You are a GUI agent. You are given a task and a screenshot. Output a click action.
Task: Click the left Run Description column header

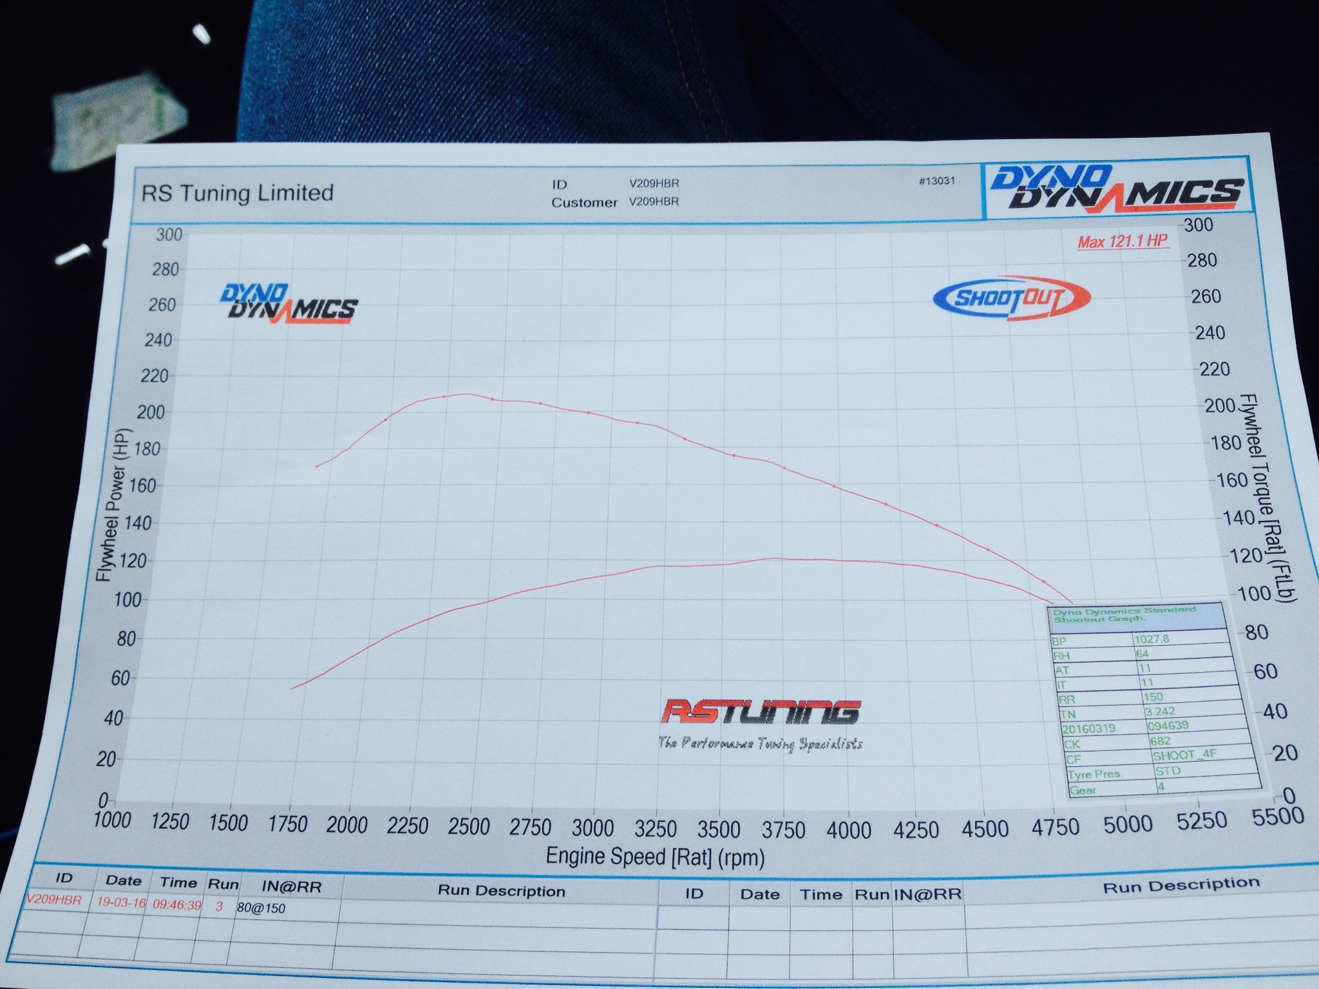pyautogui.click(x=501, y=891)
